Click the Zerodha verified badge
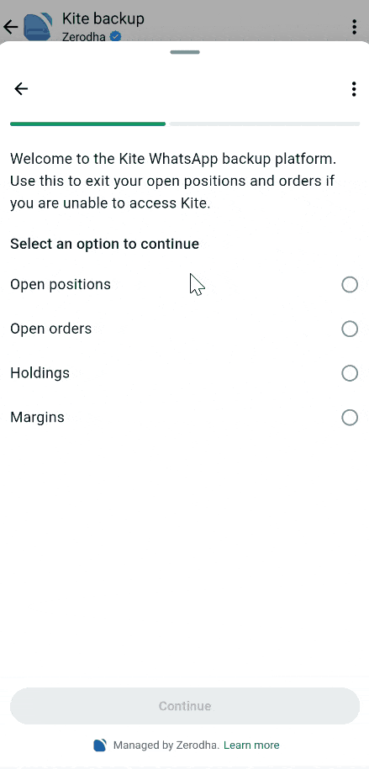369x769 pixels. coord(115,36)
